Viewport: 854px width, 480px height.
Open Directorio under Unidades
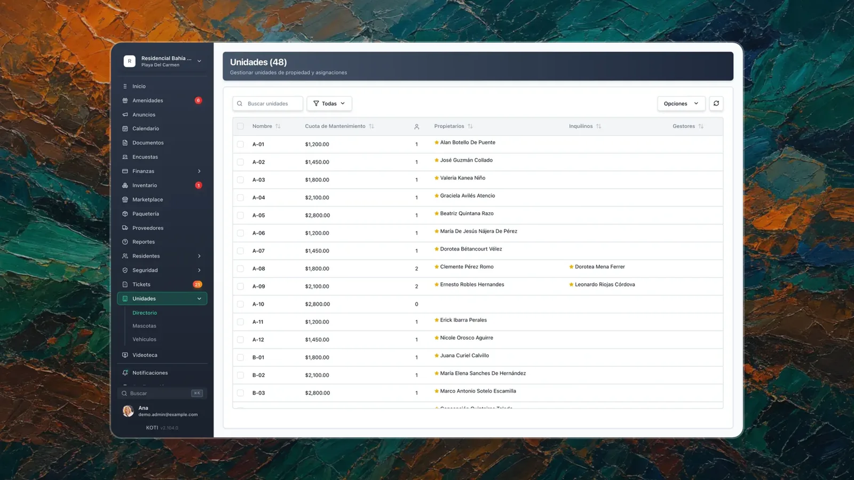tap(145, 313)
